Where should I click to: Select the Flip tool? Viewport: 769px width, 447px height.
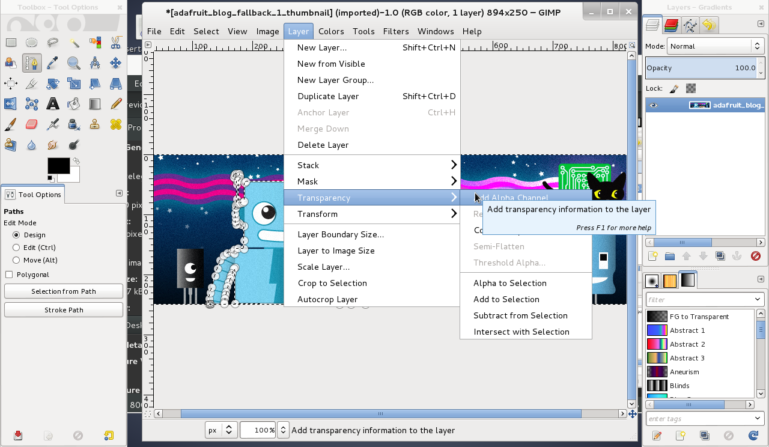(11, 104)
